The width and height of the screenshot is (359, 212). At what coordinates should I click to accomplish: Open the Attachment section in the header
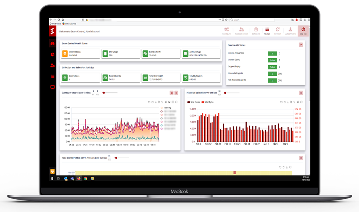click(290, 31)
